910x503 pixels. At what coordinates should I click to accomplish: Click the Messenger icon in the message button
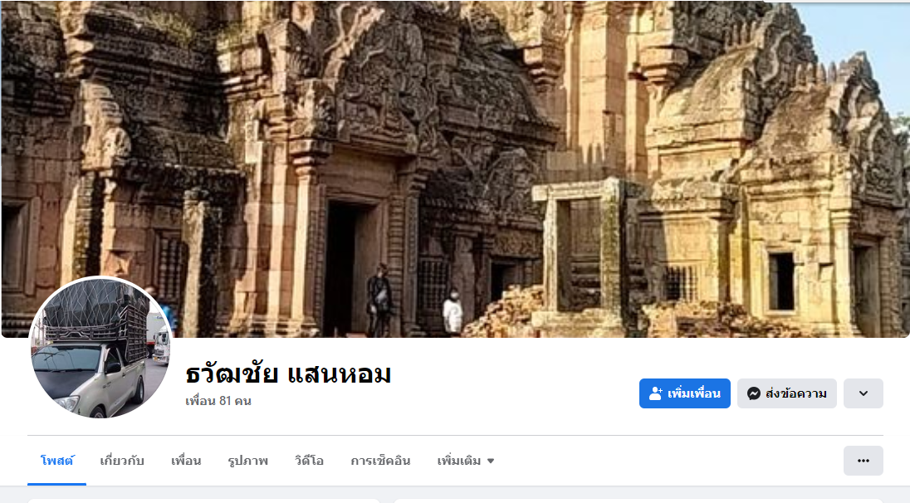point(753,393)
